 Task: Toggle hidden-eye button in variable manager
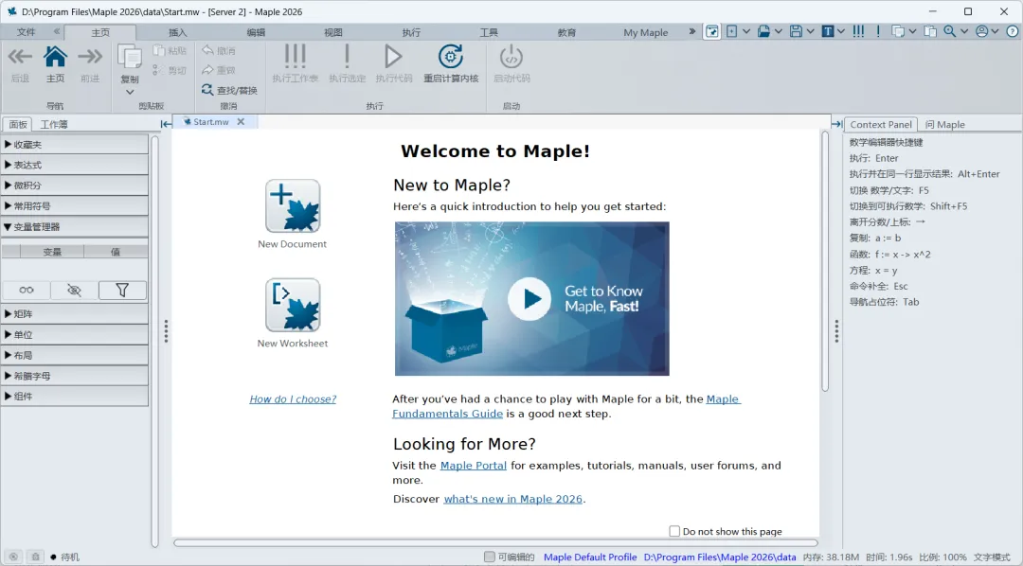[x=75, y=291]
